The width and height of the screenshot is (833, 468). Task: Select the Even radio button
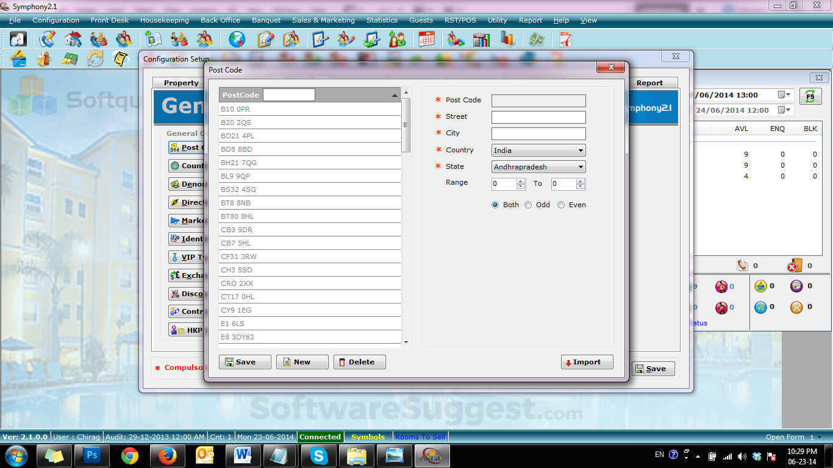click(x=561, y=205)
